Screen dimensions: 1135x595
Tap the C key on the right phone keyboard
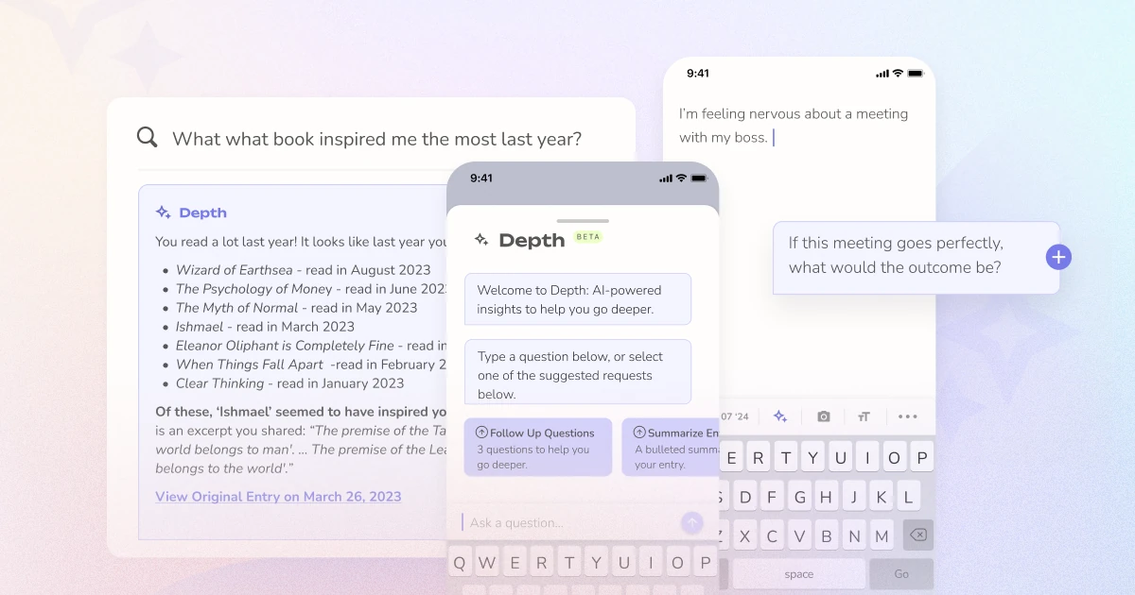(x=772, y=535)
